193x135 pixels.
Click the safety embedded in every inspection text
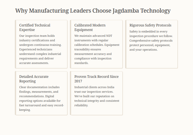pos(151,41)
